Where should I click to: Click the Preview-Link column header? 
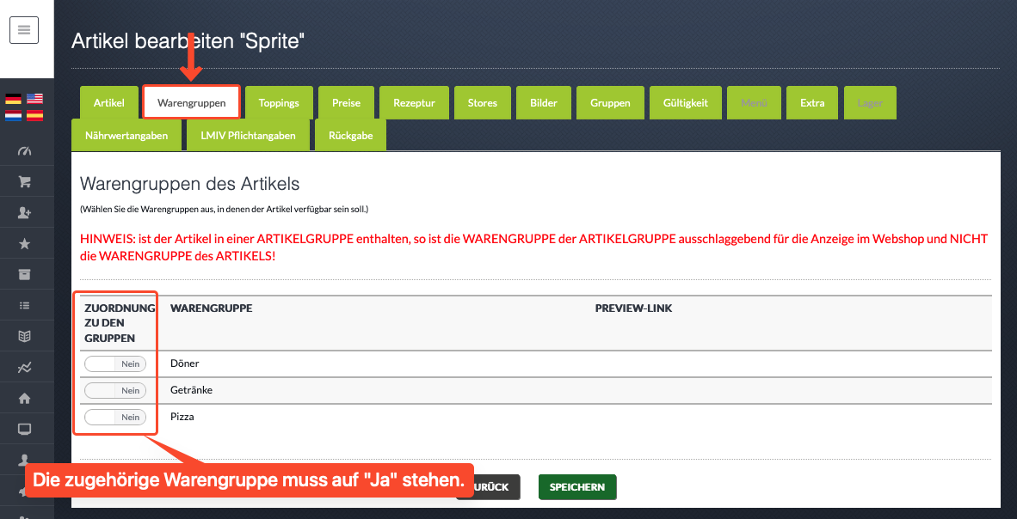coord(633,308)
